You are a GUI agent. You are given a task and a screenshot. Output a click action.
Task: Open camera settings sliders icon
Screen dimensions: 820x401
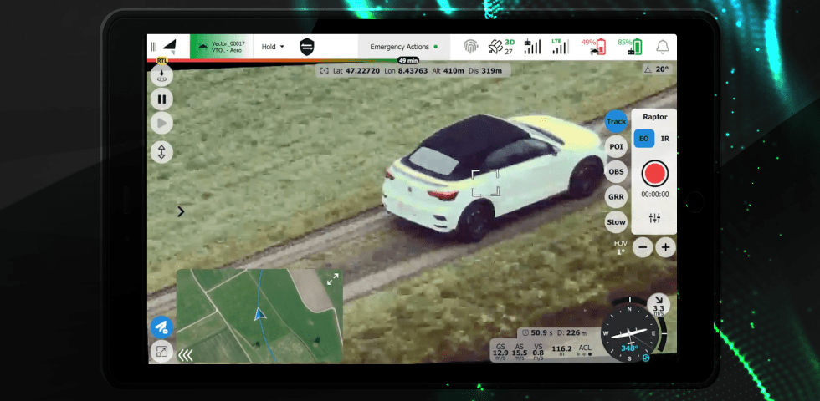654,218
